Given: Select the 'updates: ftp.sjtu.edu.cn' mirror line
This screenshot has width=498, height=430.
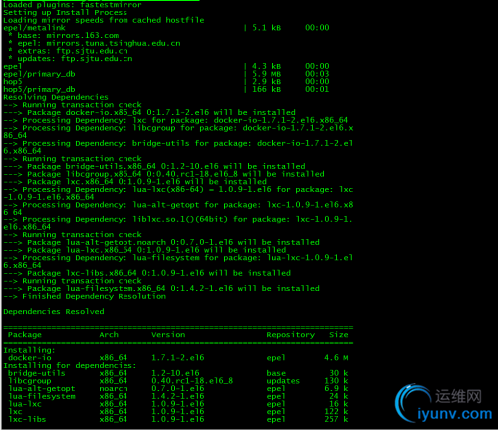Looking at the screenshot, I should [75, 59].
